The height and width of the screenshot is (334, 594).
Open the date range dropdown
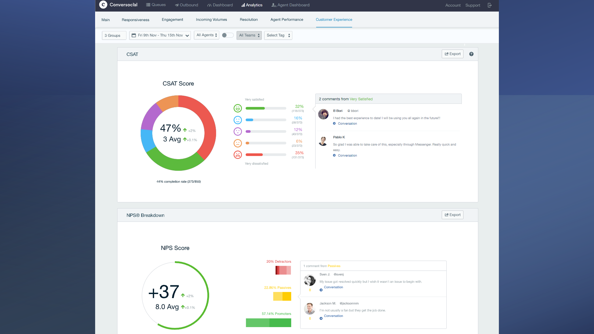(160, 35)
